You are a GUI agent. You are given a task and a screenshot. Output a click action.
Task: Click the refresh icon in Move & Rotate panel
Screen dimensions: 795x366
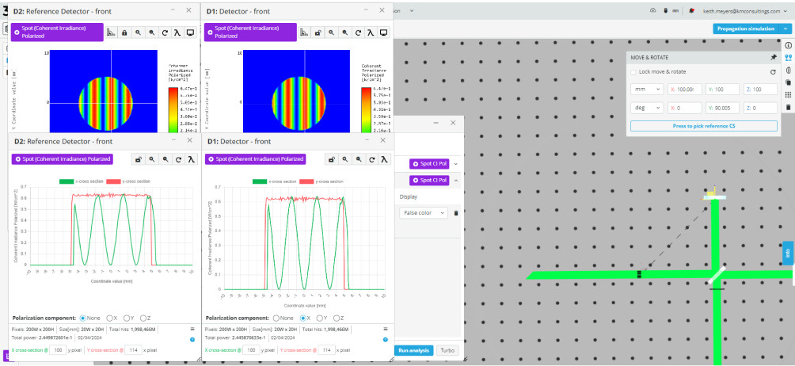click(773, 72)
